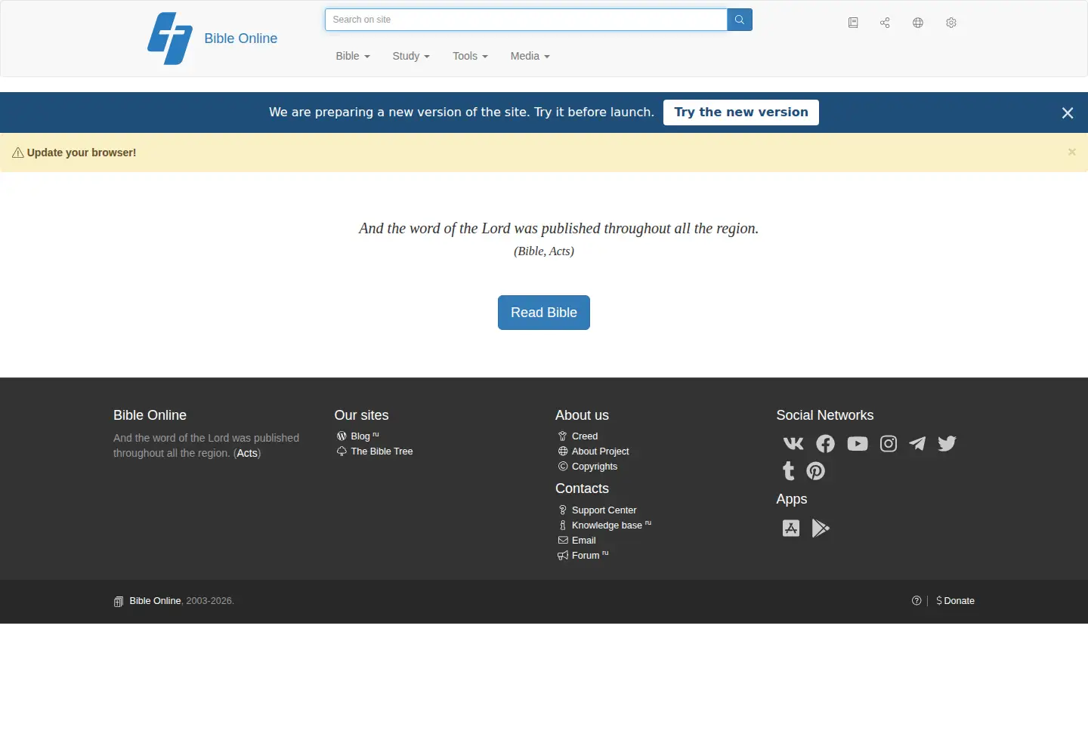Dismiss the Update your browser warning
The height and width of the screenshot is (755, 1088).
[x=1071, y=152]
